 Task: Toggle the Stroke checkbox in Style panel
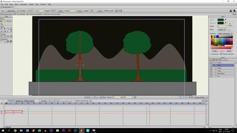point(211,23)
